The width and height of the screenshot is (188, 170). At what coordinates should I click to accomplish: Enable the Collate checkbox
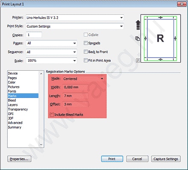[x=85, y=35]
